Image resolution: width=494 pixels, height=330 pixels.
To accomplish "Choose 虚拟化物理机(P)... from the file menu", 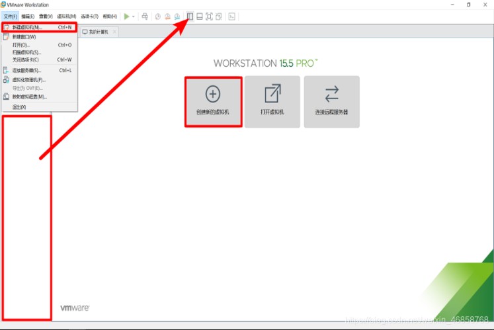I will [40, 80].
